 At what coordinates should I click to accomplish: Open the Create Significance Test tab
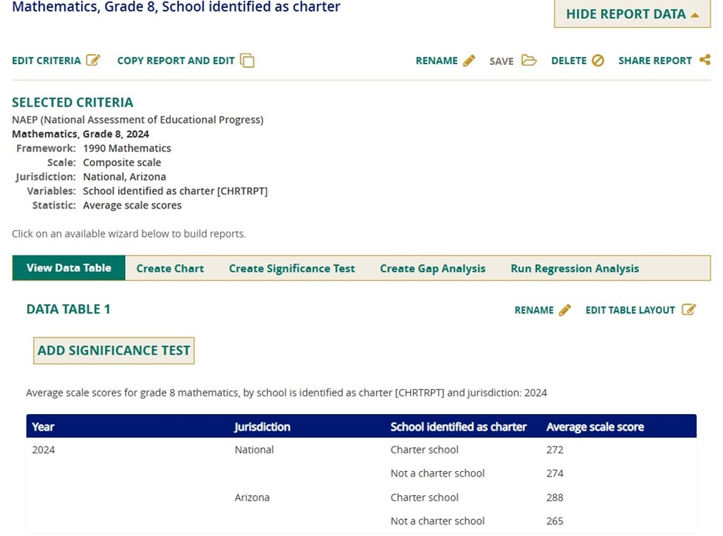(x=292, y=268)
